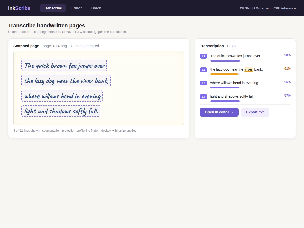Image resolution: width=304 pixels, height=228 pixels.
Task: Open the Transcribe tab
Action: click(x=53, y=8)
